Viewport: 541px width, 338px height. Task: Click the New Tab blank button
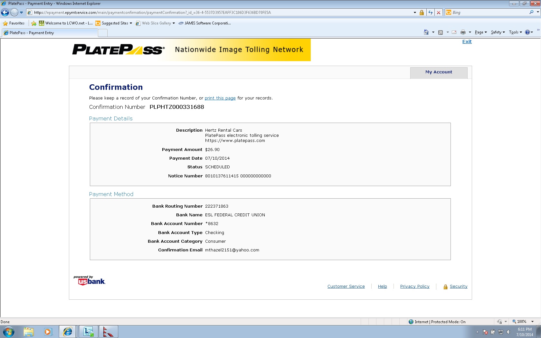(103, 33)
